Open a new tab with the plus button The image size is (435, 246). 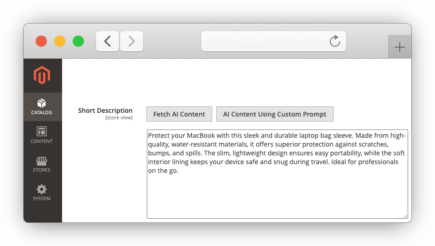tap(399, 47)
